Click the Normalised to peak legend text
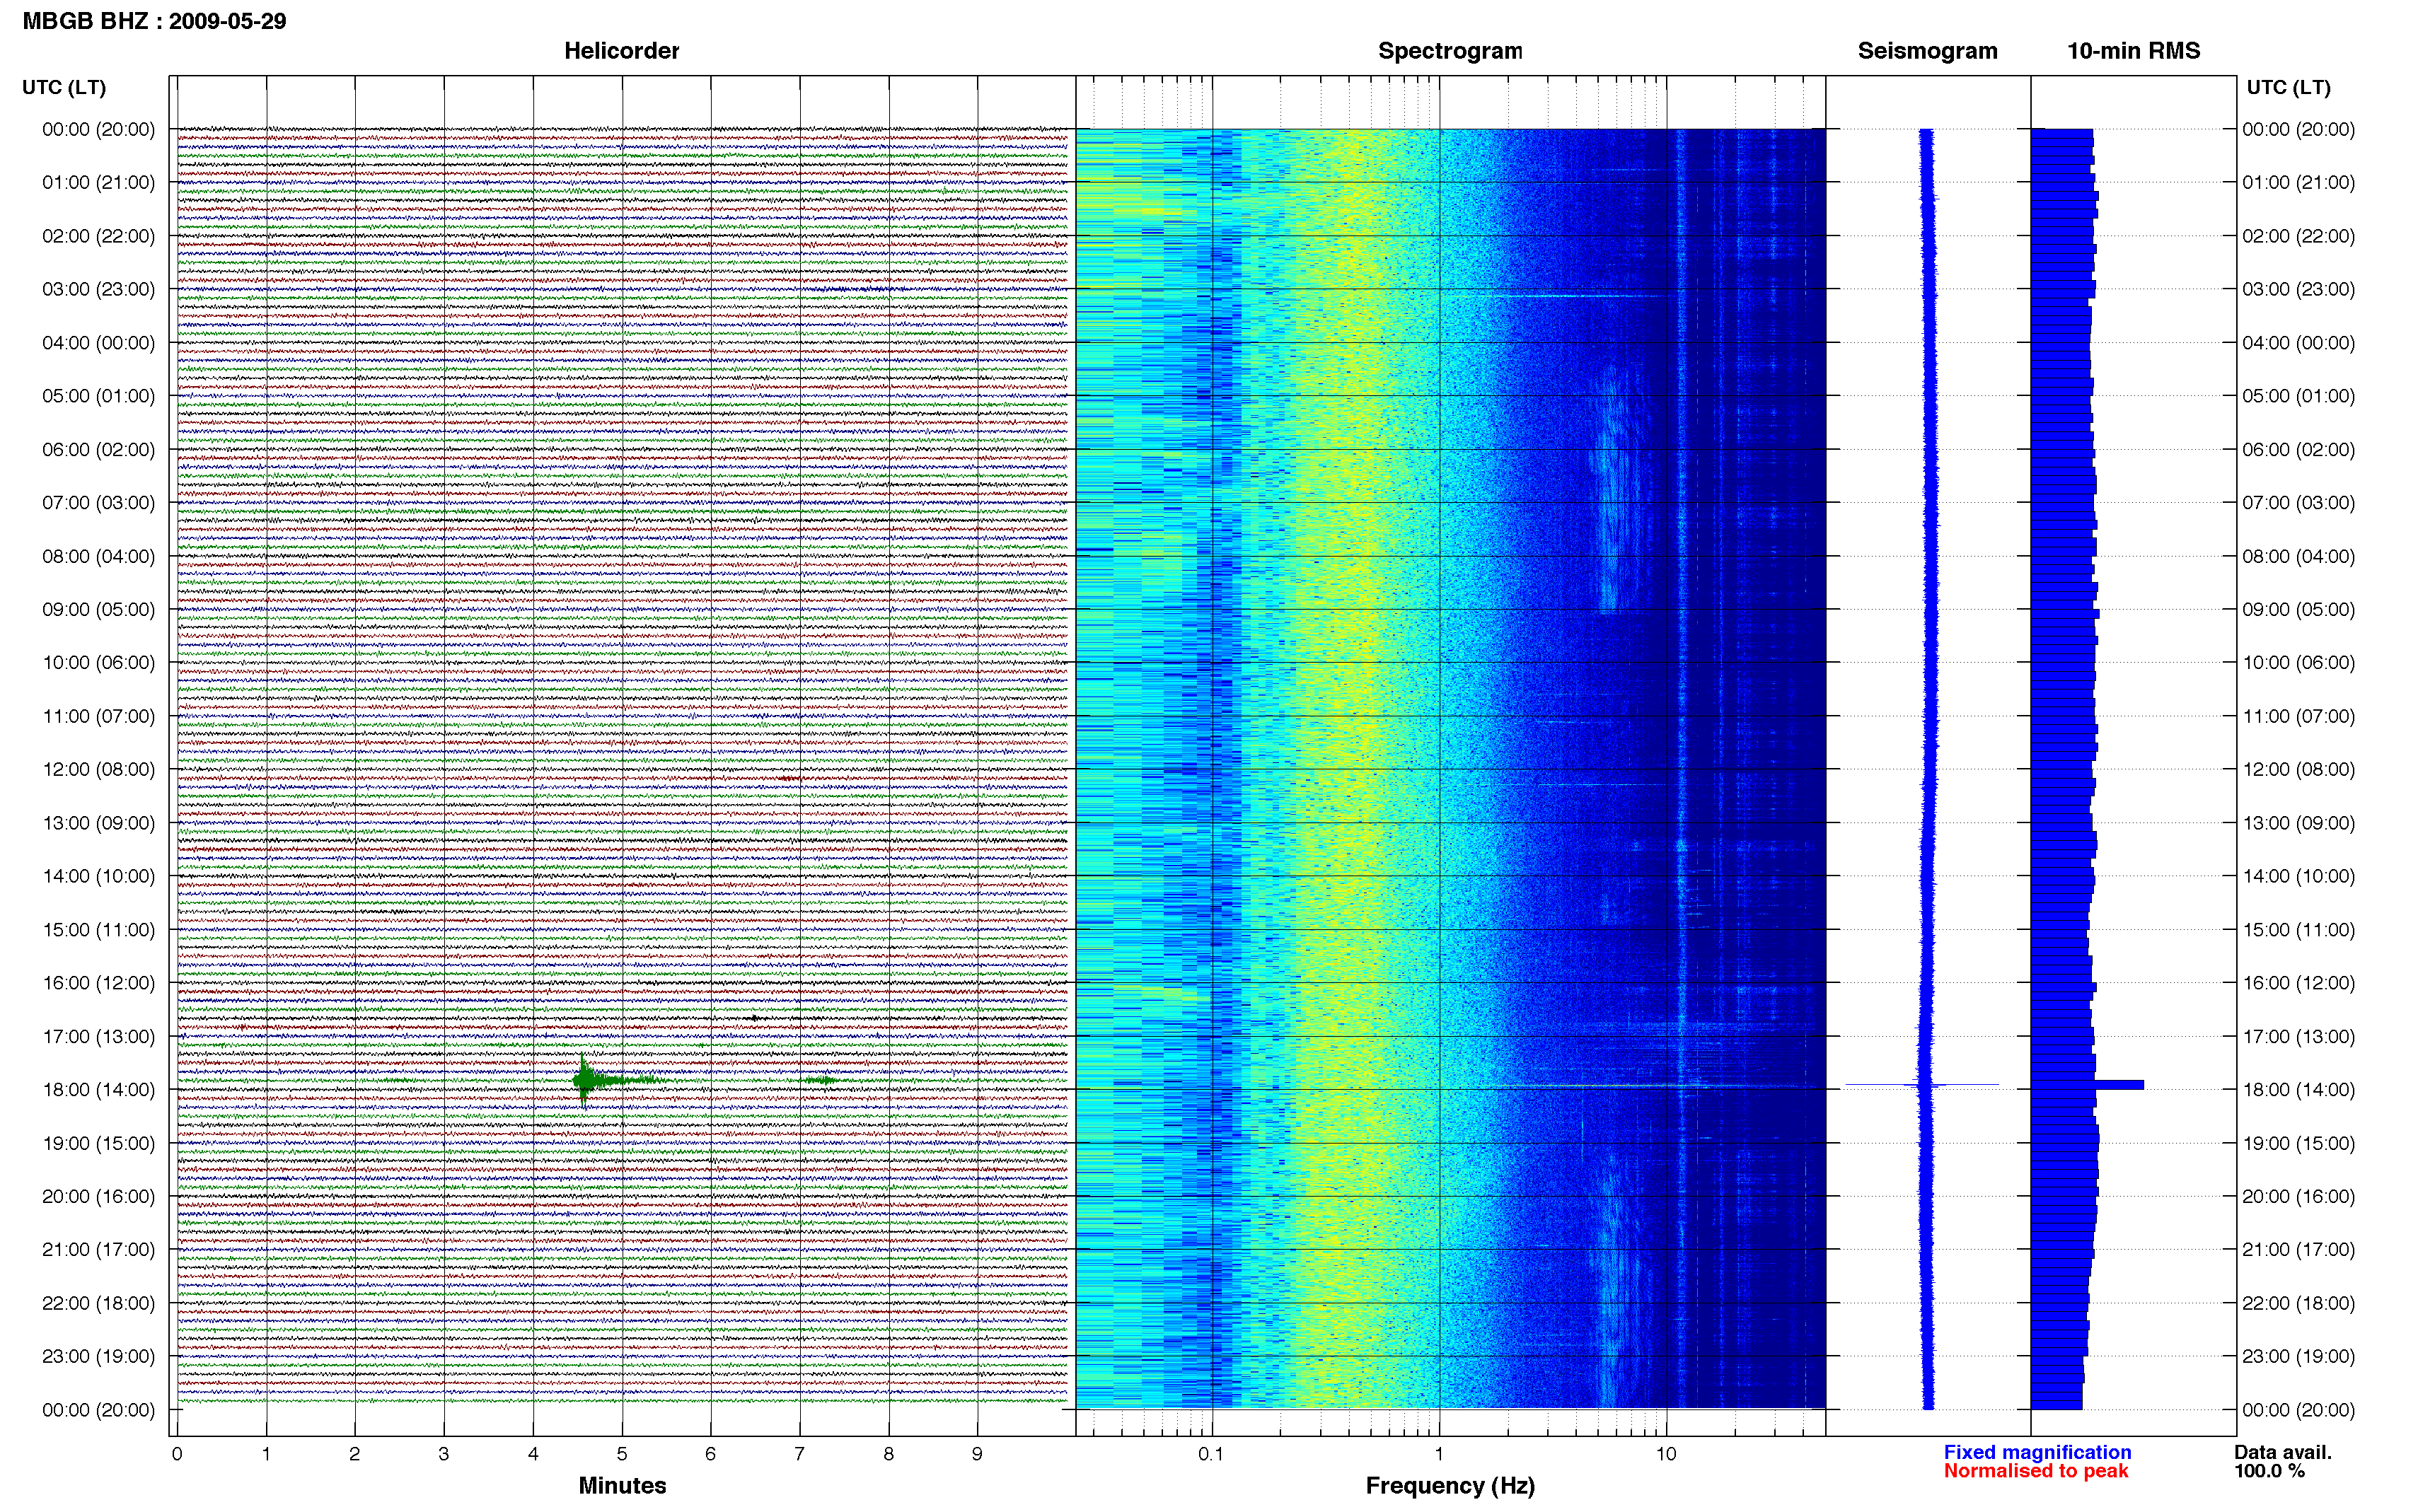2418x1512 pixels. pos(2036,1471)
